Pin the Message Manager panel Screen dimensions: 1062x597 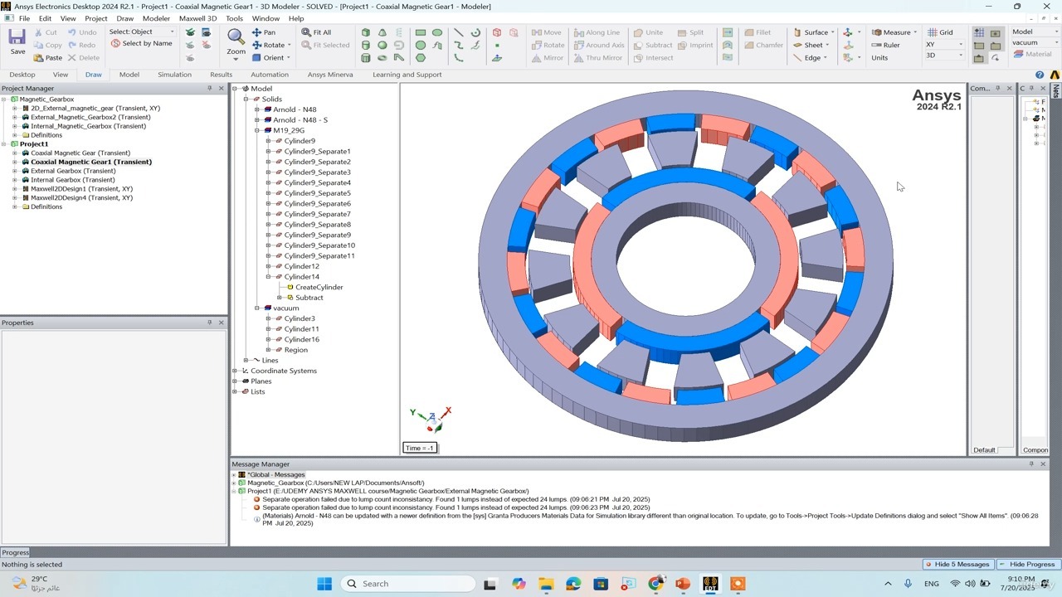point(1031,464)
